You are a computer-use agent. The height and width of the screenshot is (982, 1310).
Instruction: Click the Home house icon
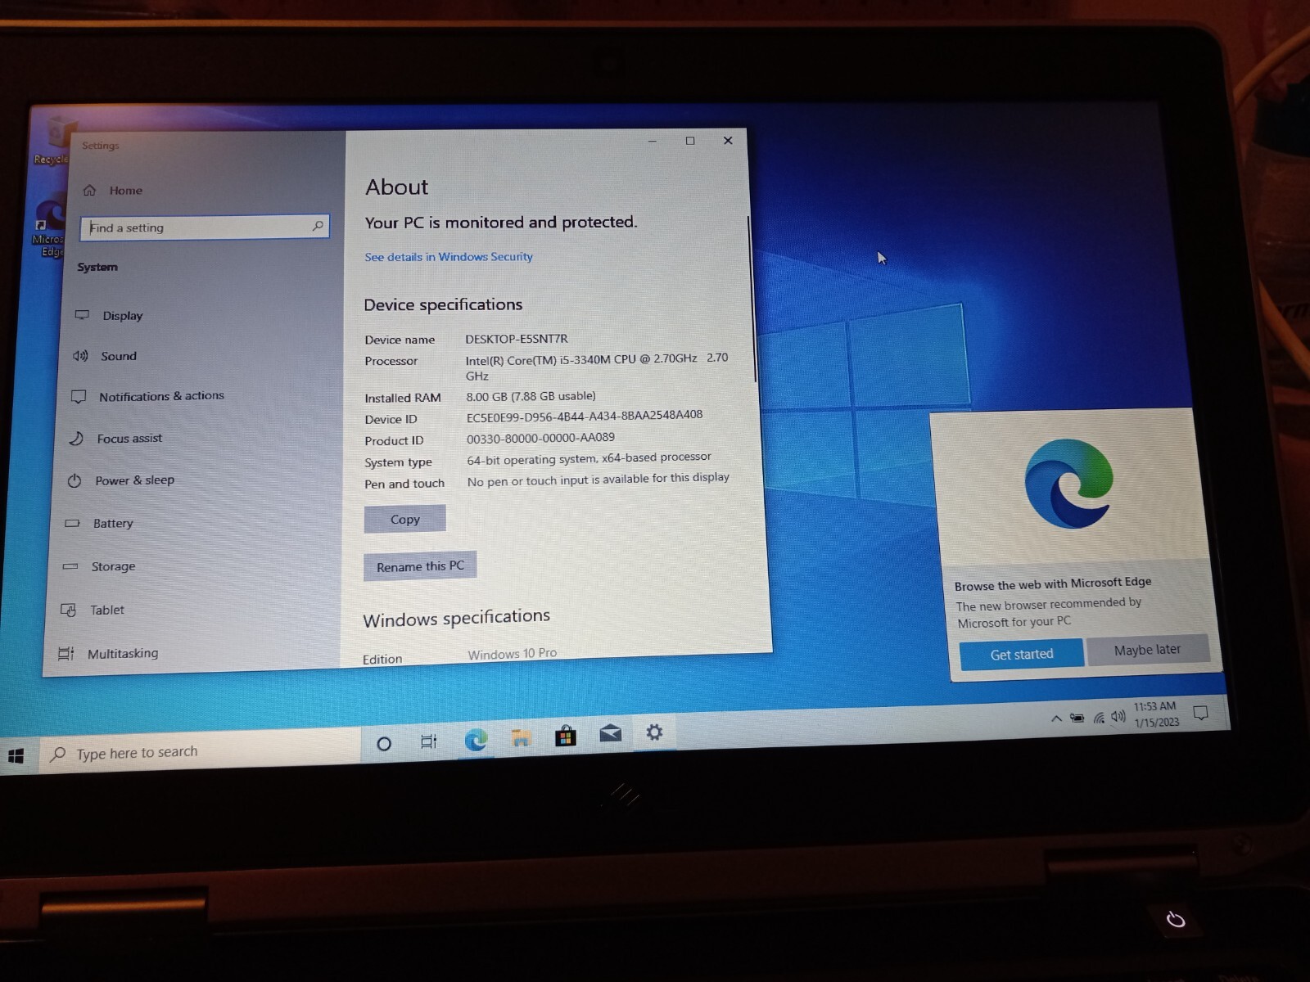89,191
